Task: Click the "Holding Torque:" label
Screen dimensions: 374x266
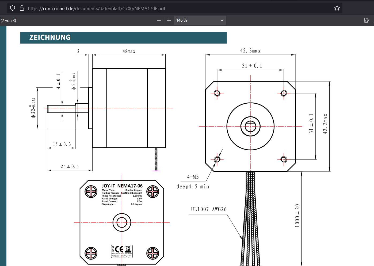Action: coord(110,193)
